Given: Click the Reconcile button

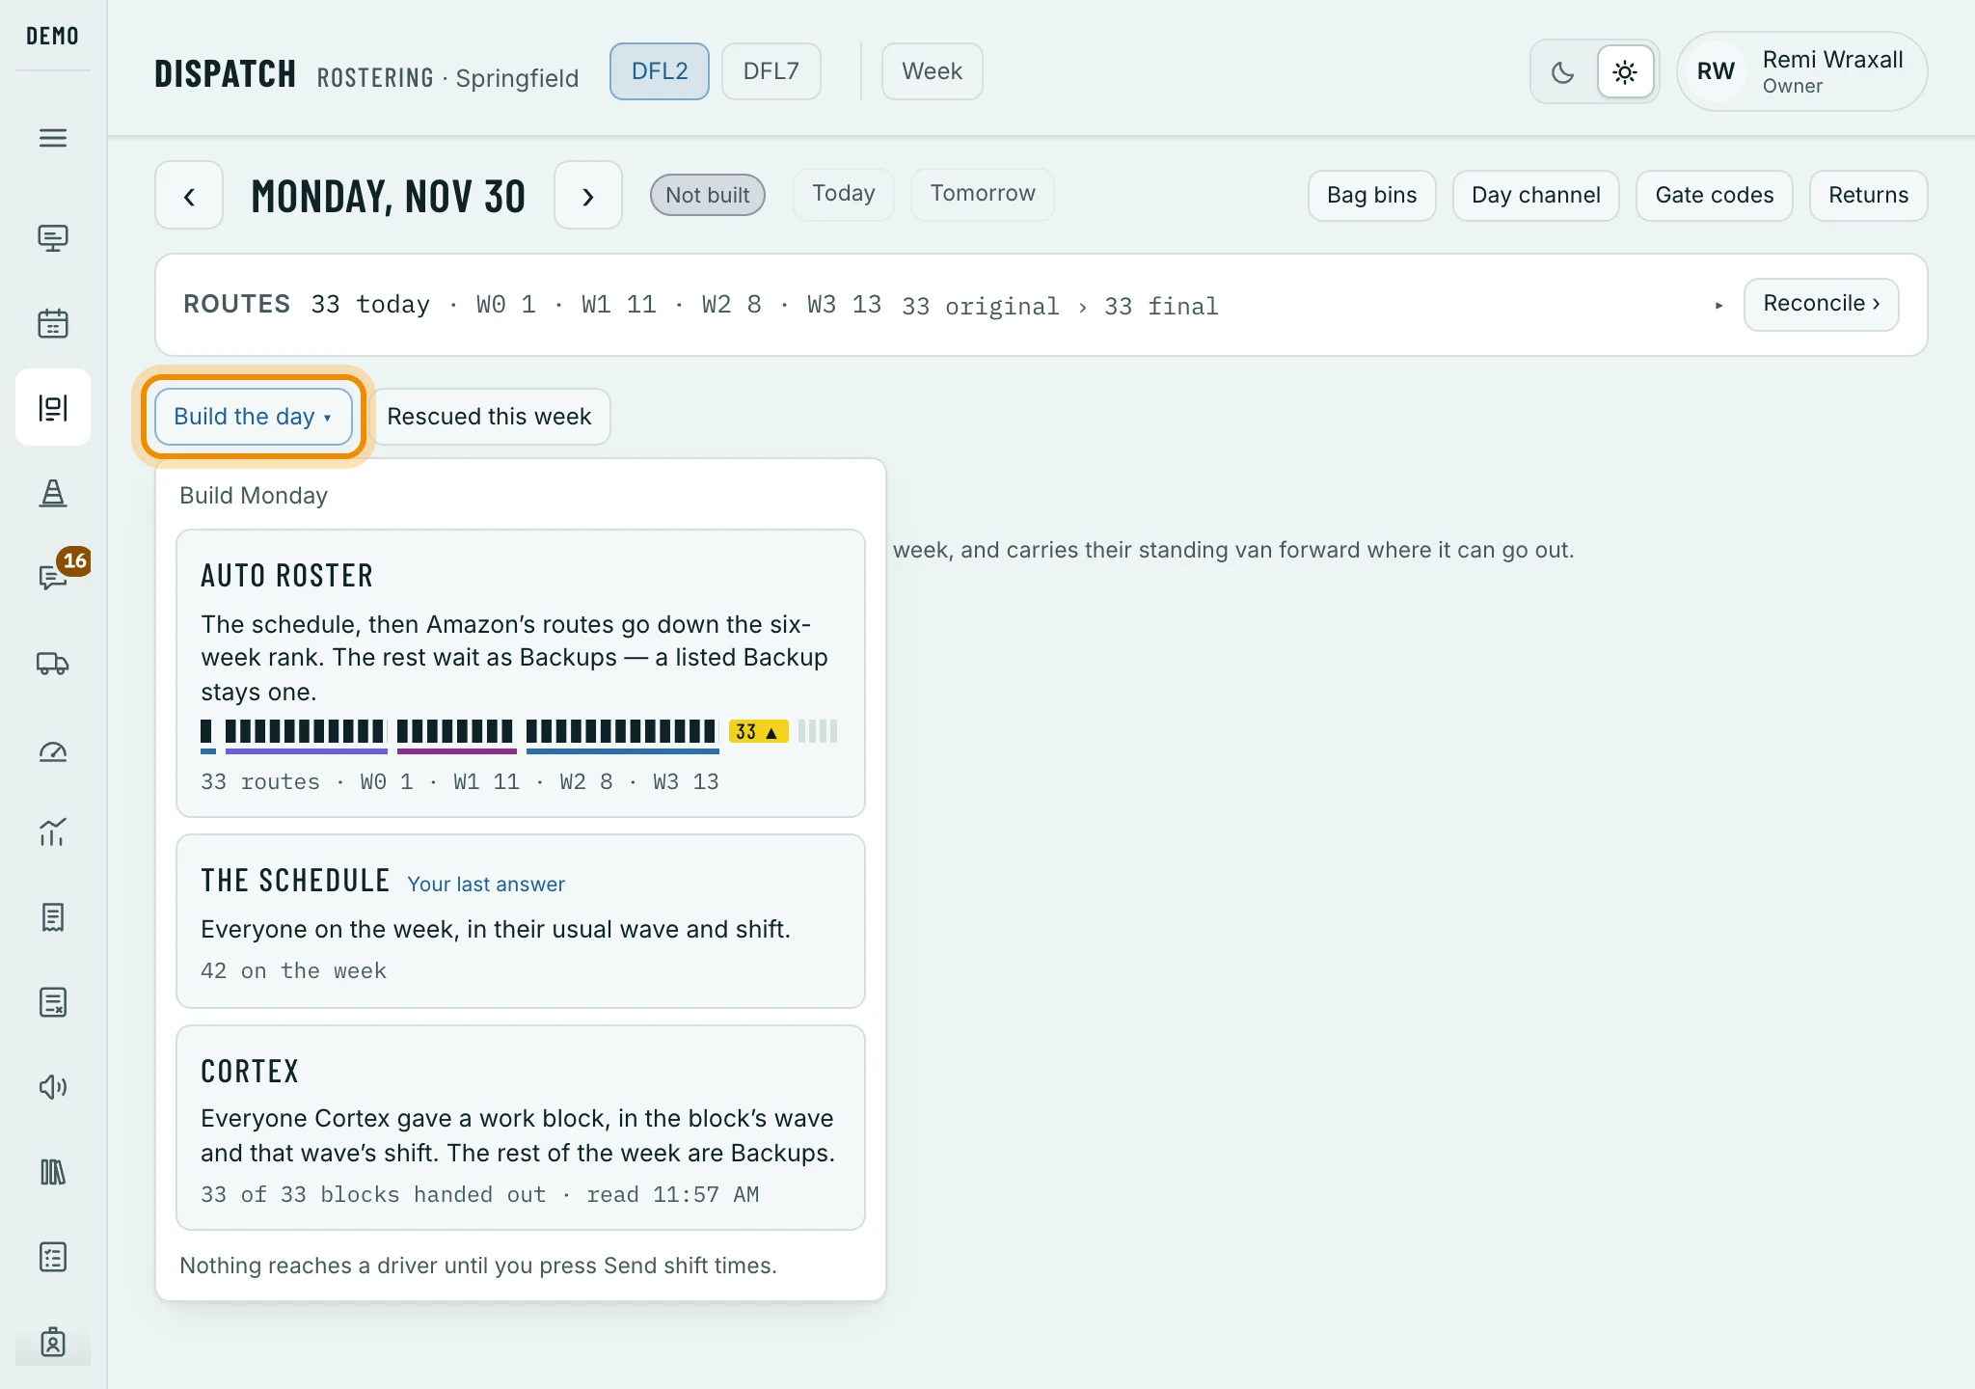Looking at the screenshot, I should tap(1821, 304).
